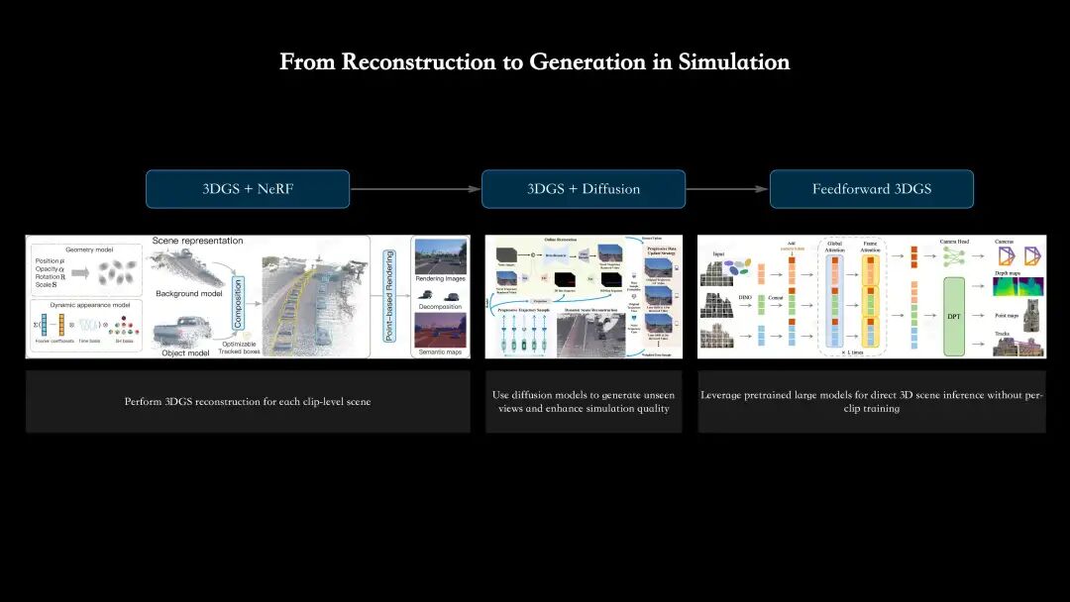Click the 'Object model' label in diagram
This screenshot has height=602, width=1070.
click(185, 353)
